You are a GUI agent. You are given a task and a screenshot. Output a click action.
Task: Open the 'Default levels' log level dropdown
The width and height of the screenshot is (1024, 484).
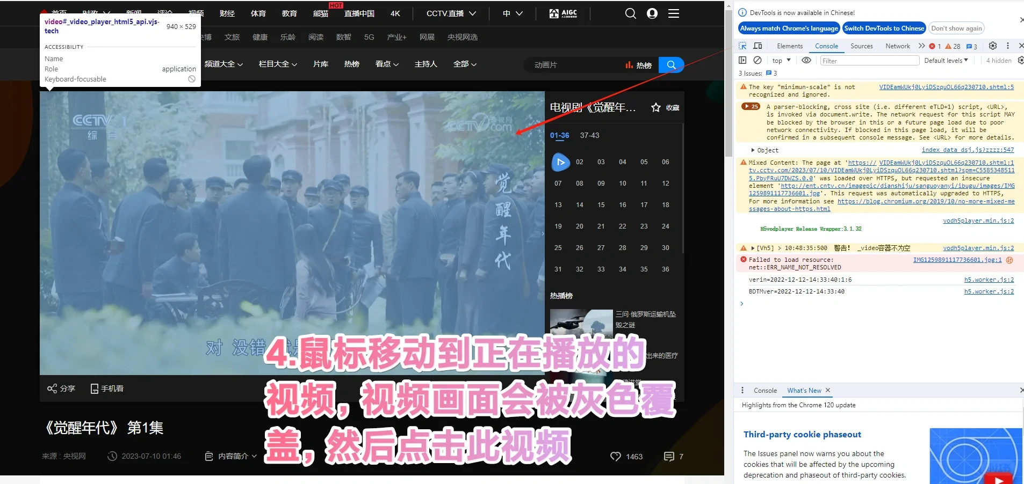(x=947, y=60)
